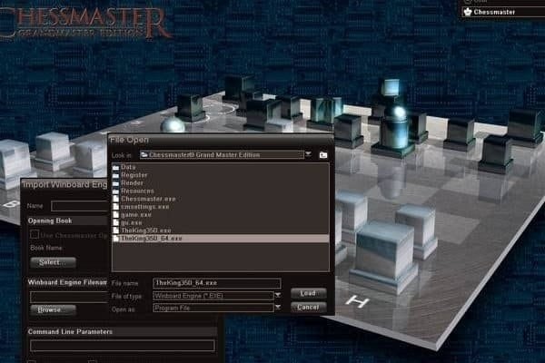
Task: Open the Data folder
Action: click(x=128, y=167)
